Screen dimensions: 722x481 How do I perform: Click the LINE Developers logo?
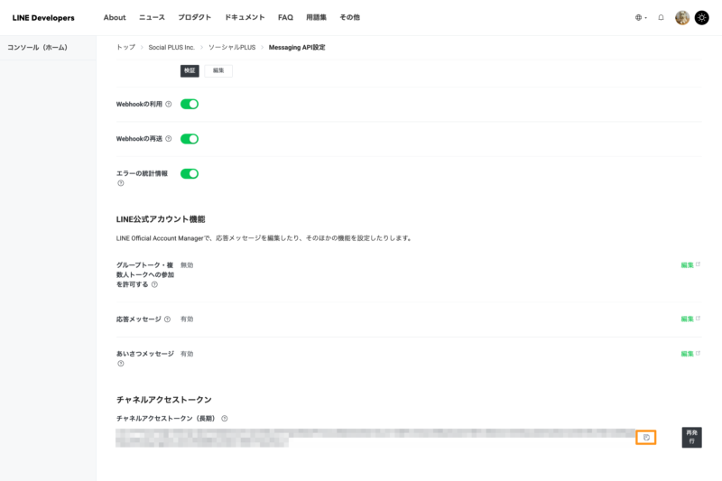pyautogui.click(x=43, y=18)
